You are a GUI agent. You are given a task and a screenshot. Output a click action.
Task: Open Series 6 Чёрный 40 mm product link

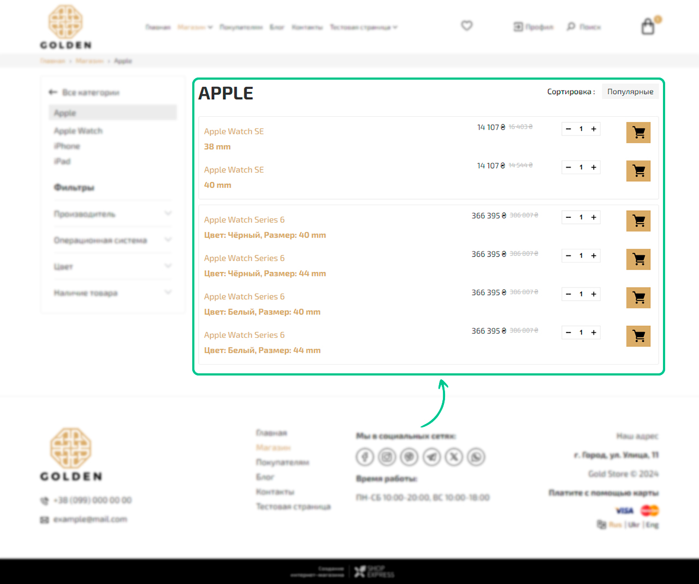tap(244, 220)
